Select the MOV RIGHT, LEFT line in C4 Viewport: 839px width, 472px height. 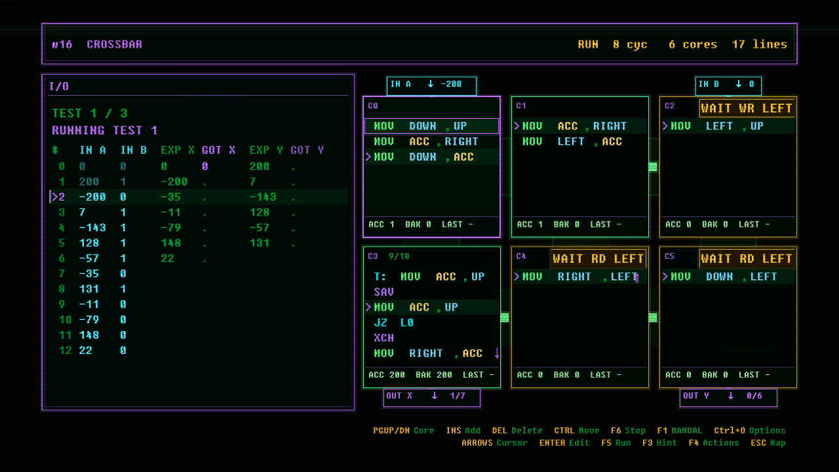tap(580, 277)
